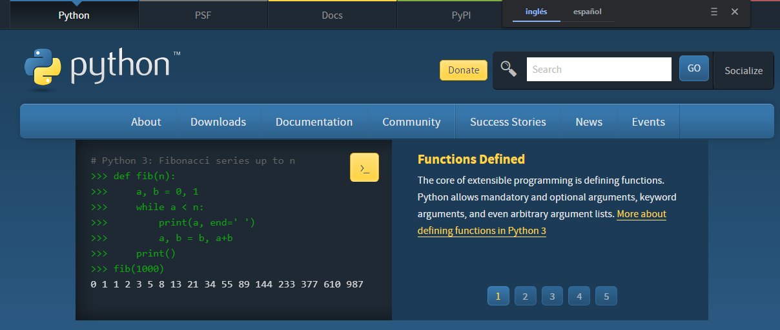Open the PSF top tab

203,15
